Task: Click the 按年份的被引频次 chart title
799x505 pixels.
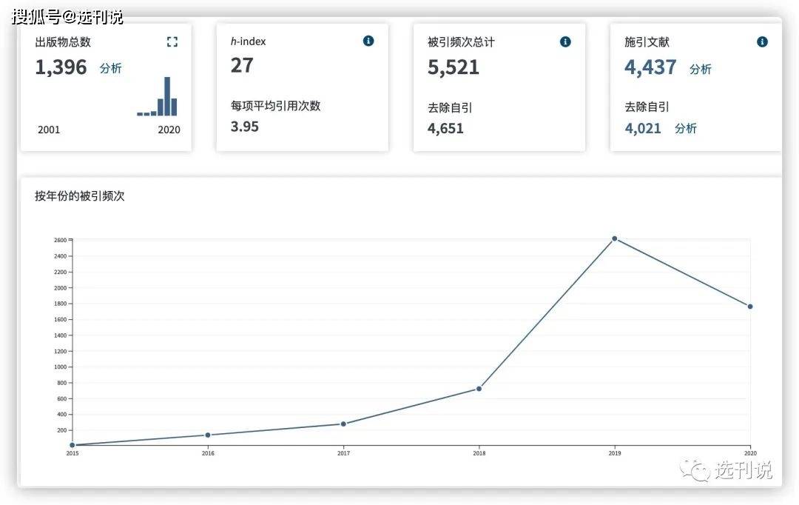Action: click(79, 196)
